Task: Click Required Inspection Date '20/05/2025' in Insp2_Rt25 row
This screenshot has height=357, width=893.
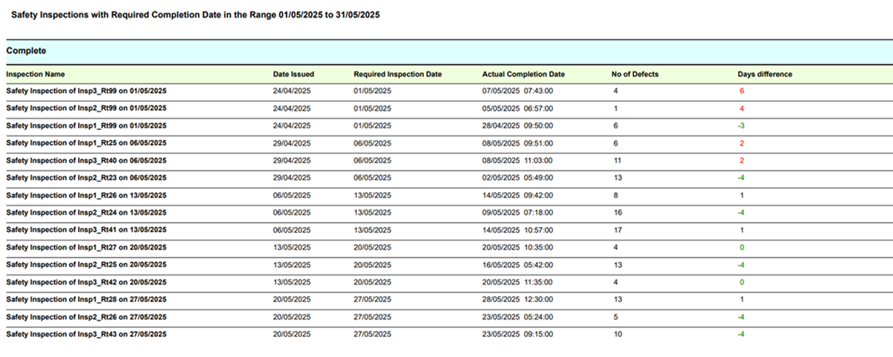Action: click(x=373, y=265)
